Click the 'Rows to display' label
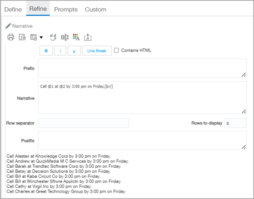This screenshot has height=199, width=254. pos(207,123)
